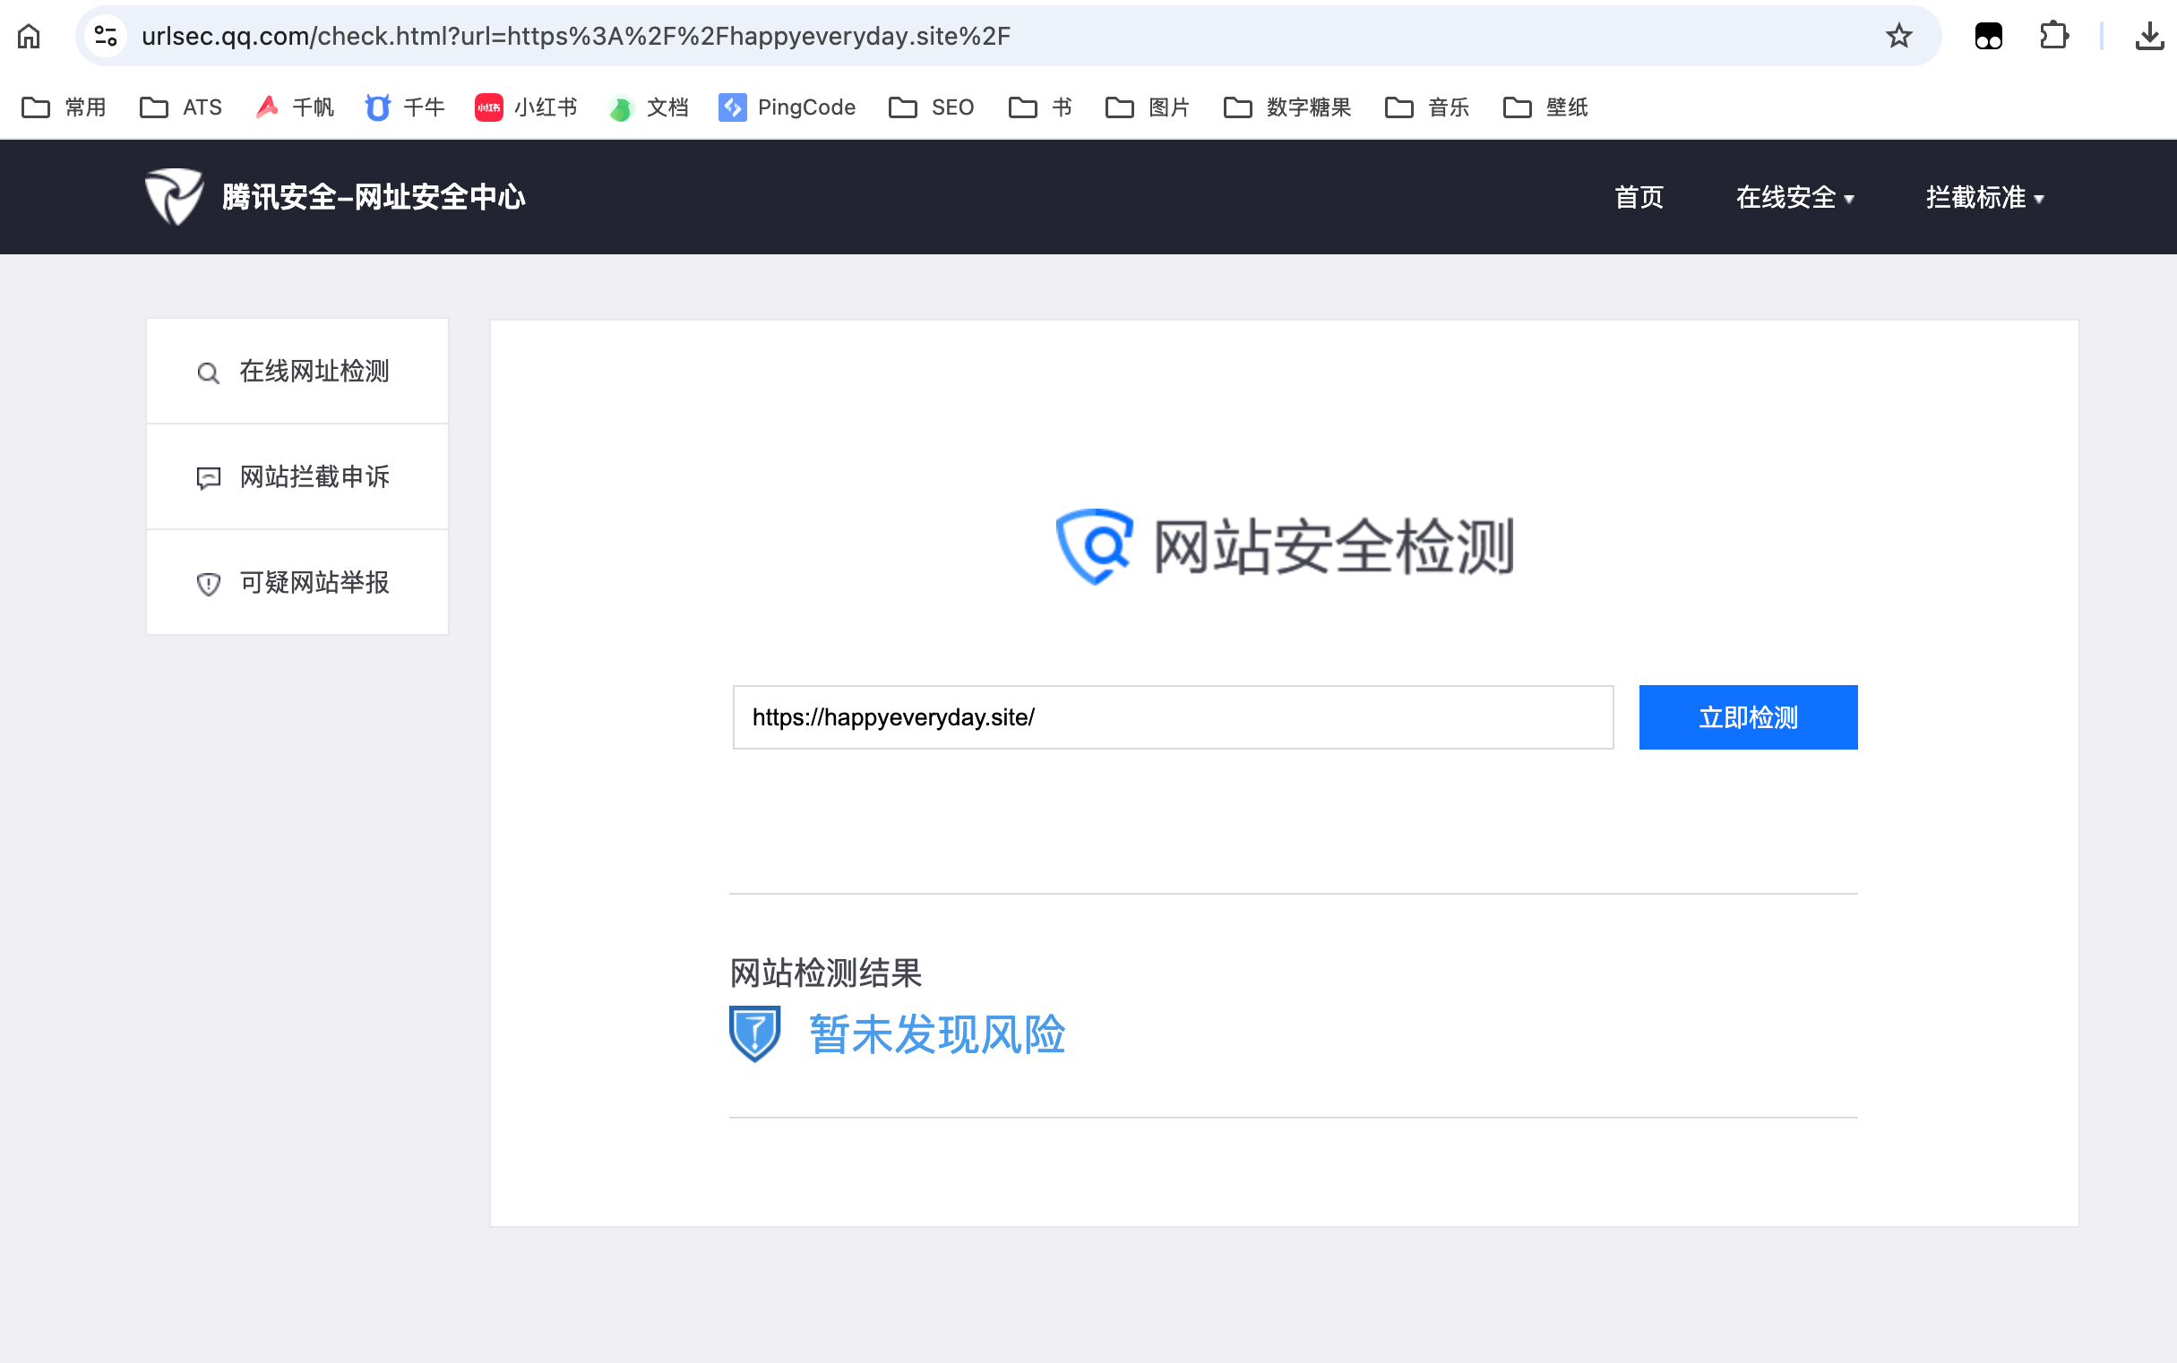Go to 首页 in the navigation
The width and height of the screenshot is (2177, 1363).
coord(1639,197)
